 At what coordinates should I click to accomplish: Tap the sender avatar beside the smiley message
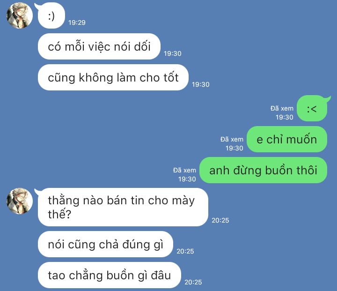pos(20,15)
